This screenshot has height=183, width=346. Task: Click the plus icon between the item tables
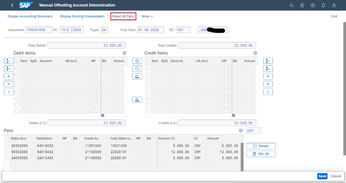(x=137, y=61)
